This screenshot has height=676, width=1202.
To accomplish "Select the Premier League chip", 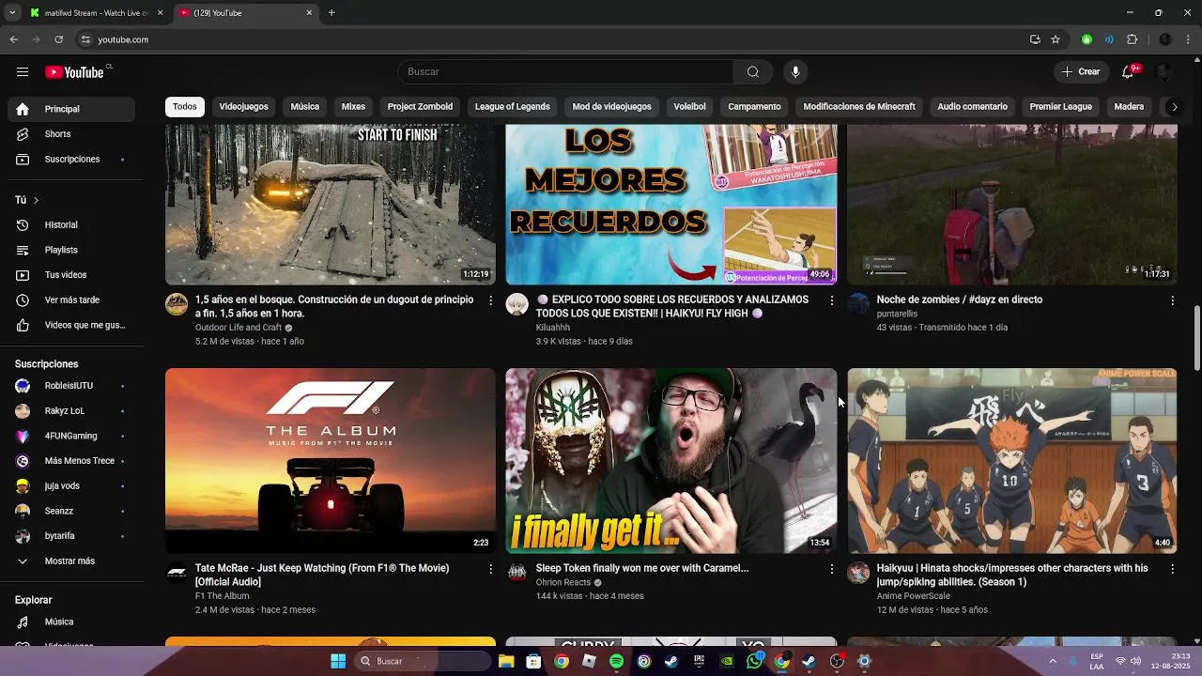I will coord(1061,107).
